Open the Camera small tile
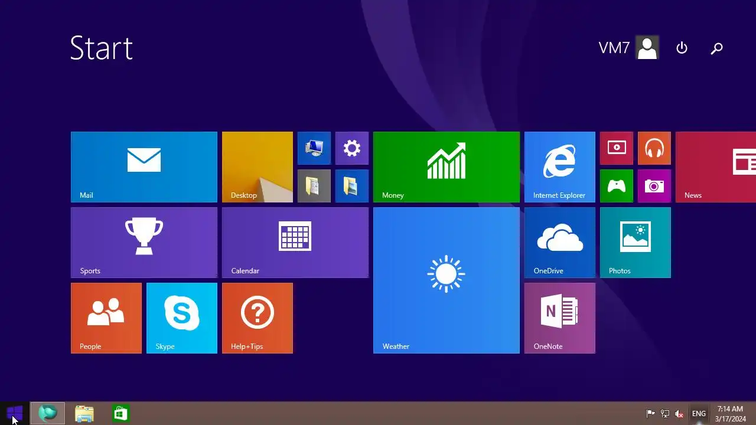Image resolution: width=756 pixels, height=425 pixels. coord(654,186)
